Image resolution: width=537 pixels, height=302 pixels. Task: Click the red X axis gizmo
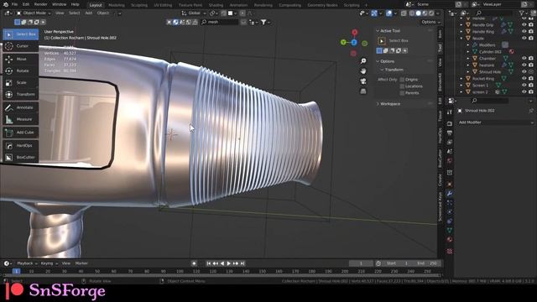pos(354,32)
